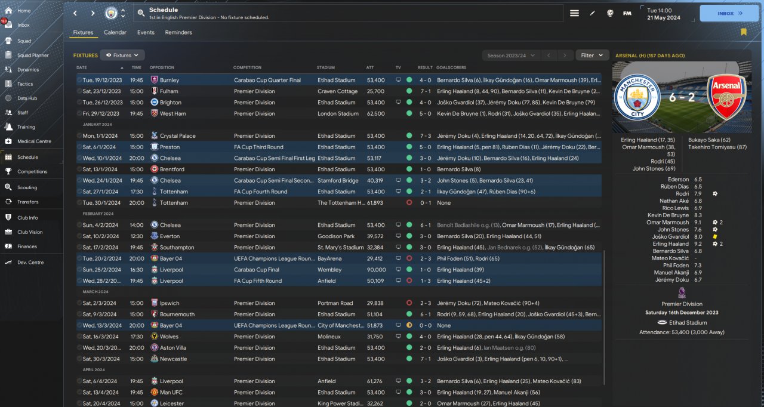This screenshot has height=407, width=764.
Task: Switch to the Reminders tab
Action: pos(178,32)
